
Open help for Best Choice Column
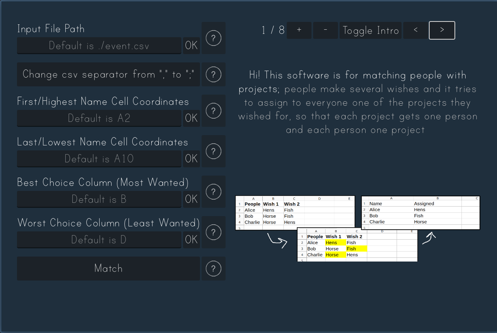[213, 192]
